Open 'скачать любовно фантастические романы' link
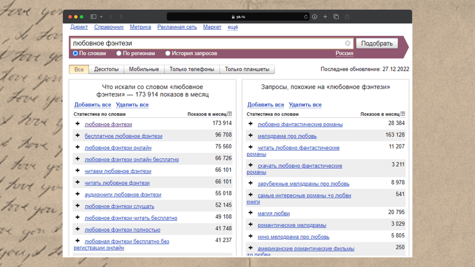This screenshot has width=475, height=267. click(x=295, y=169)
